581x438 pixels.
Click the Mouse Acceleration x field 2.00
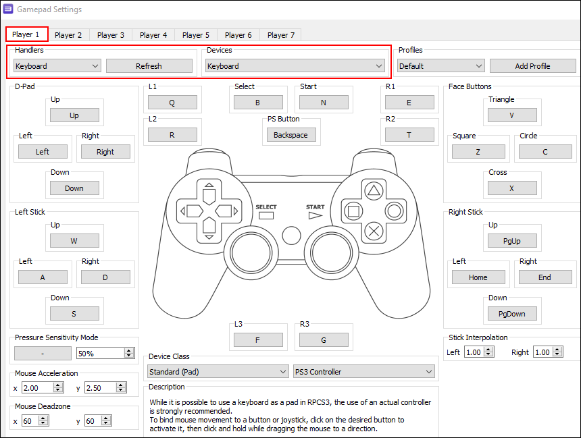(x=38, y=387)
